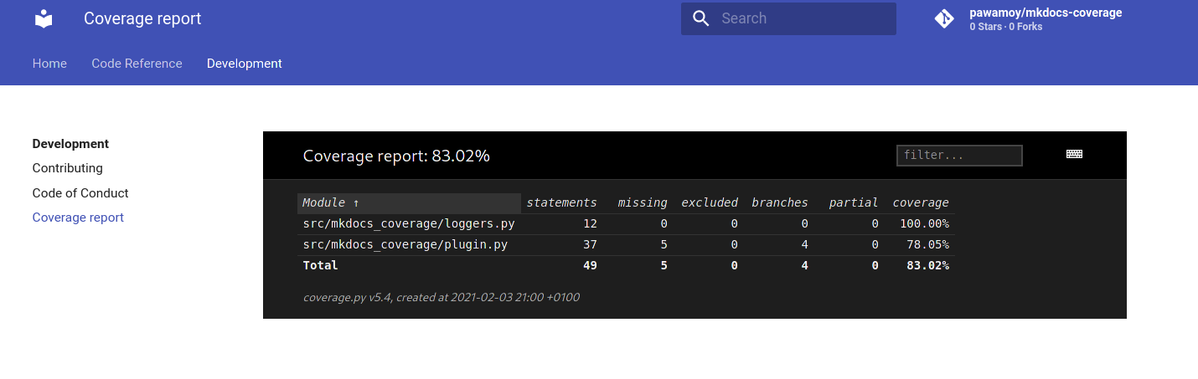
Task: Open Coverage report sidebar link
Action: [78, 218]
